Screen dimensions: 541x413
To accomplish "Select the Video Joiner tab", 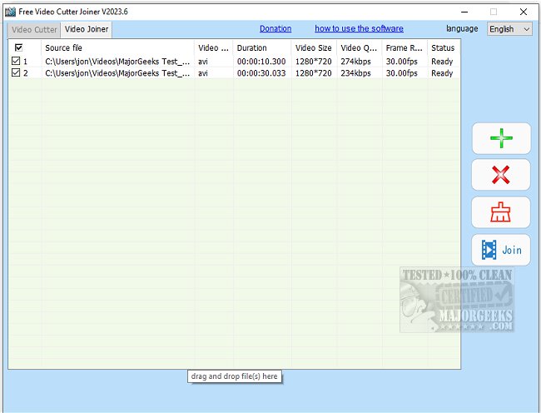I will click(87, 29).
